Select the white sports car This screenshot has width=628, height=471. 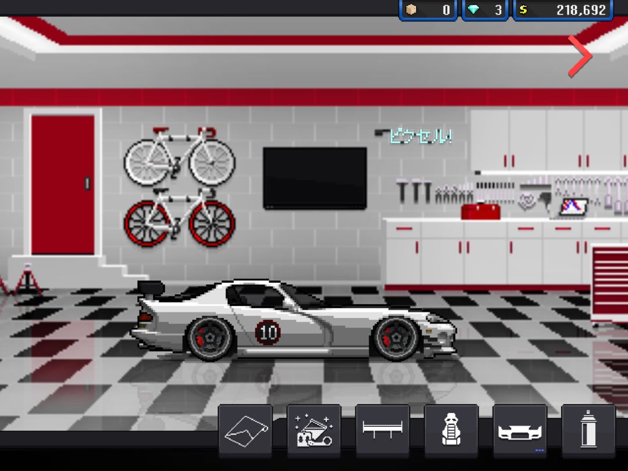(294, 320)
